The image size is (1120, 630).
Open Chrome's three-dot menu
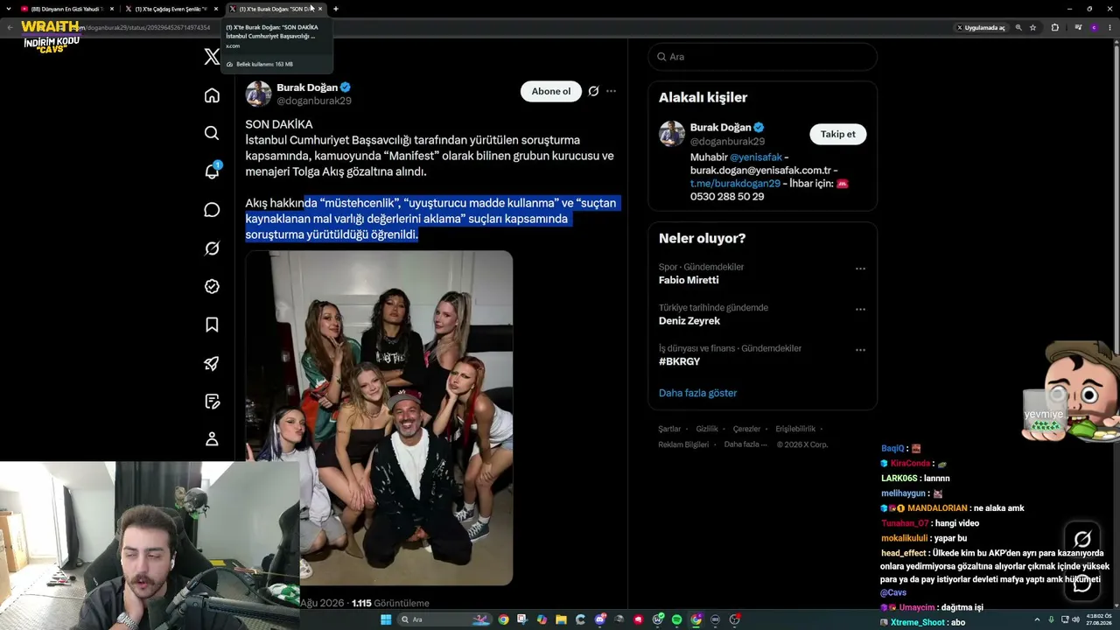point(1110,27)
